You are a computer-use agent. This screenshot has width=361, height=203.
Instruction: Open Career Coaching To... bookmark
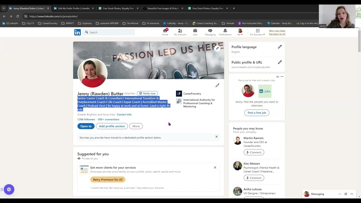205,23
